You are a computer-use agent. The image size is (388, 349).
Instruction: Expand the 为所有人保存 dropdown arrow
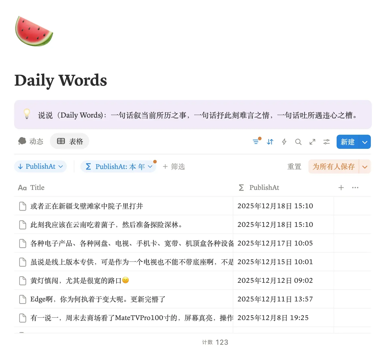pos(365,167)
